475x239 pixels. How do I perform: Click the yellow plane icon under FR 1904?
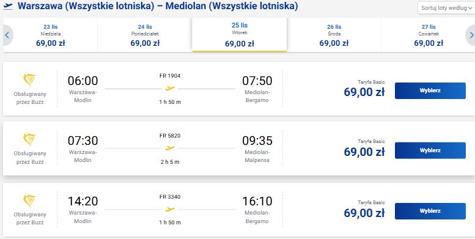point(170,89)
